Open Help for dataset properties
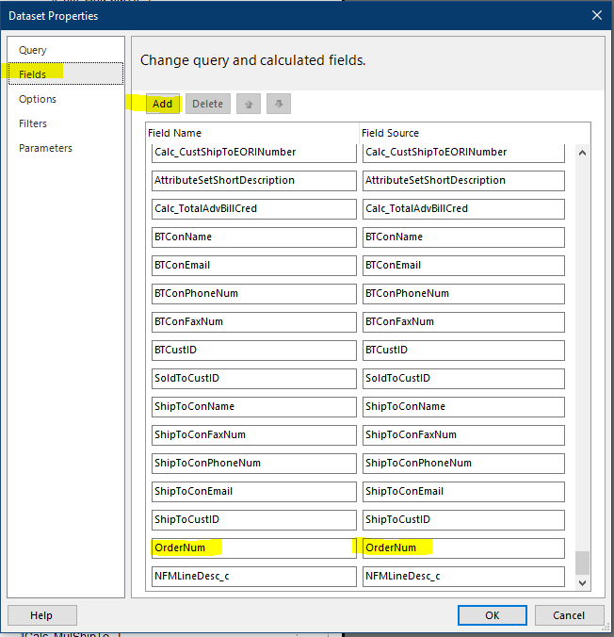This screenshot has width=614, height=637. pyautogui.click(x=41, y=615)
